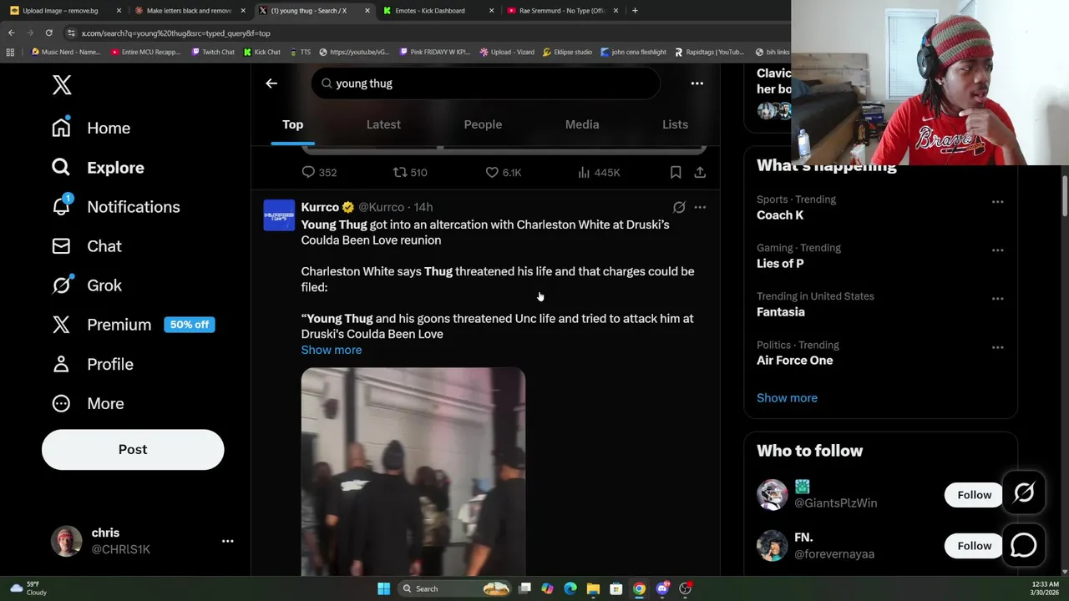
Task: Play the Kurrco post video thumbnail
Action: tap(413, 472)
